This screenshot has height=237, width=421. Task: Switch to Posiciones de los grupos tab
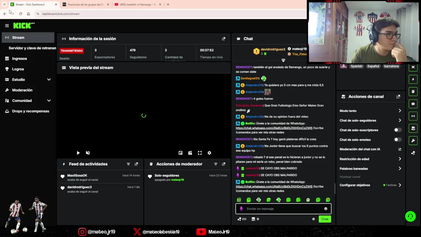pos(86,5)
